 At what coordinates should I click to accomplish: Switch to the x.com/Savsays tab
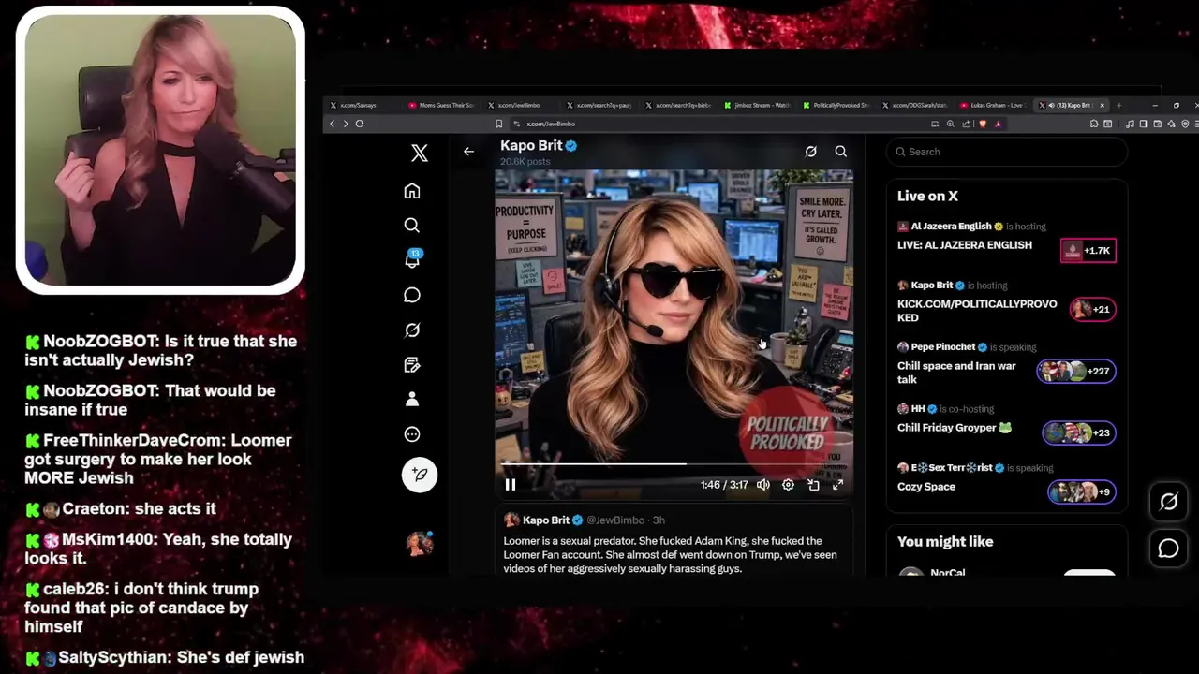tap(363, 105)
